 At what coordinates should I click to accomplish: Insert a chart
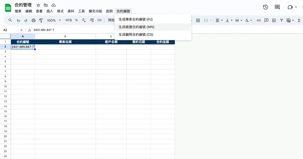[x=274, y=20]
